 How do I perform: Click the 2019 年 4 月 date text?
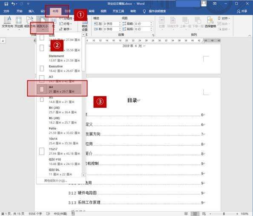132,46
